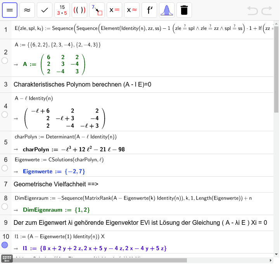Click the scrollbar down arrow
Image resolution: width=280 pixels, height=264 pixels.
coord(276,254)
